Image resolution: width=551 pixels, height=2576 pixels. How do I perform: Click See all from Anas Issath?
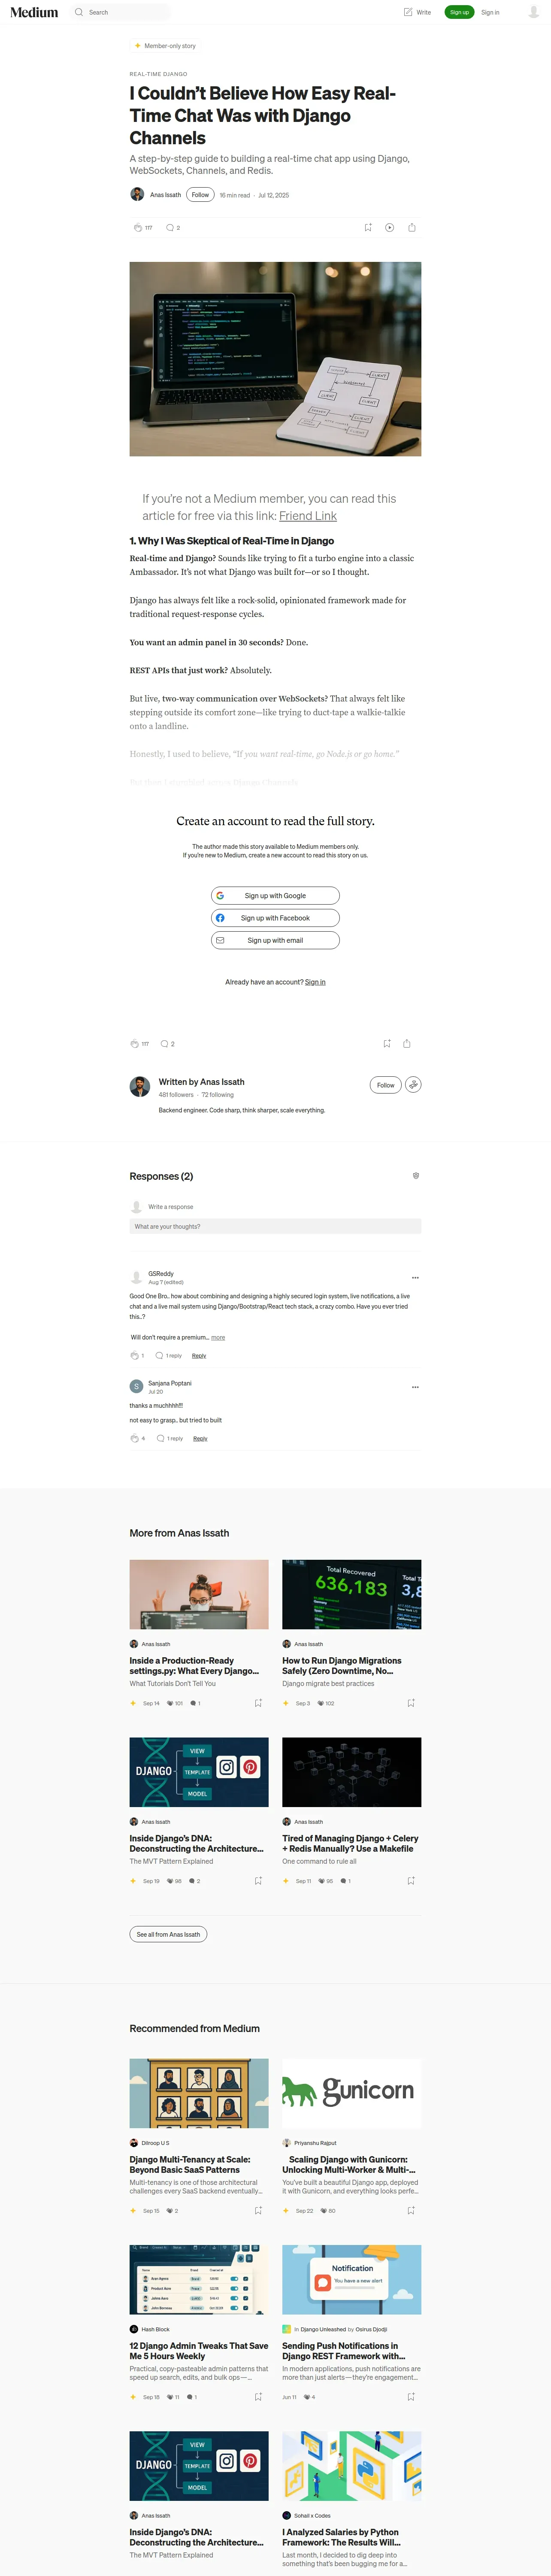pos(168,1934)
